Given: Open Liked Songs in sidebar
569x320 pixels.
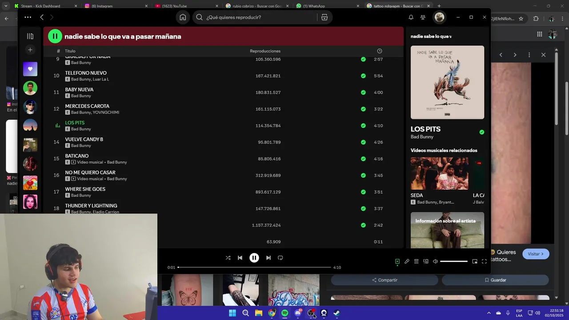Looking at the screenshot, I should (30, 69).
